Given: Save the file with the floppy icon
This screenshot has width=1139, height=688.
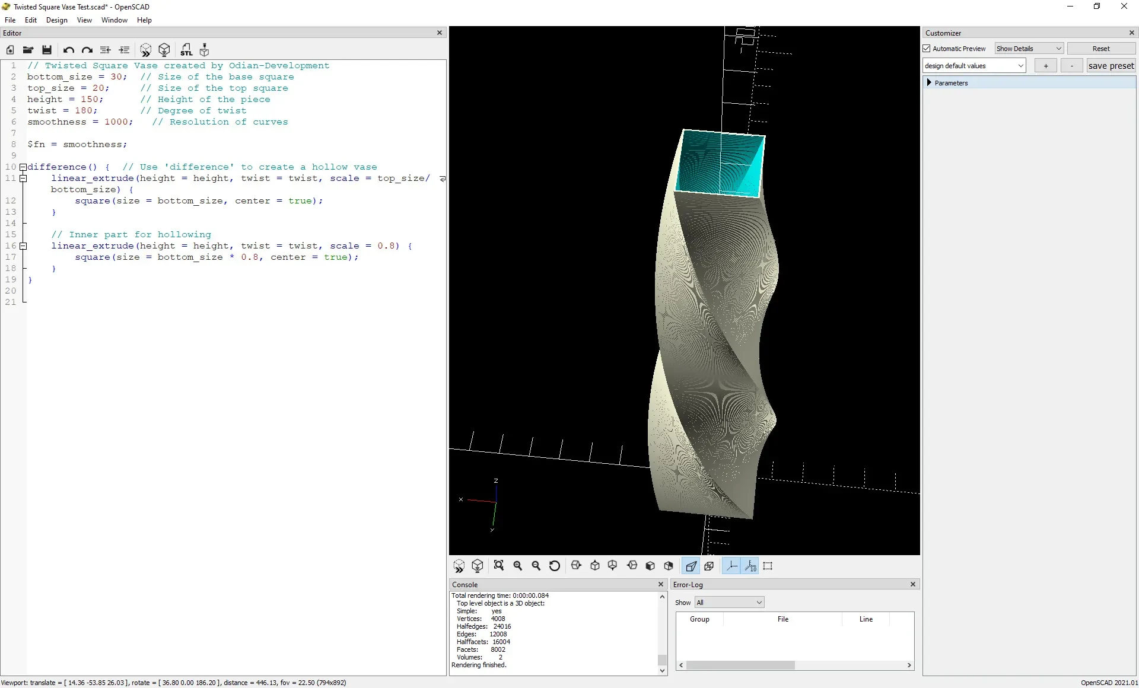Looking at the screenshot, I should point(47,50).
